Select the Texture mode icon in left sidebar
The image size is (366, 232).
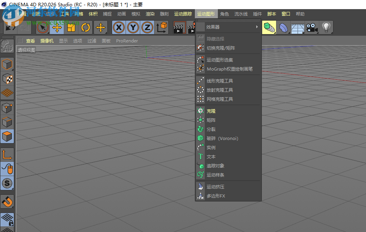point(7,79)
